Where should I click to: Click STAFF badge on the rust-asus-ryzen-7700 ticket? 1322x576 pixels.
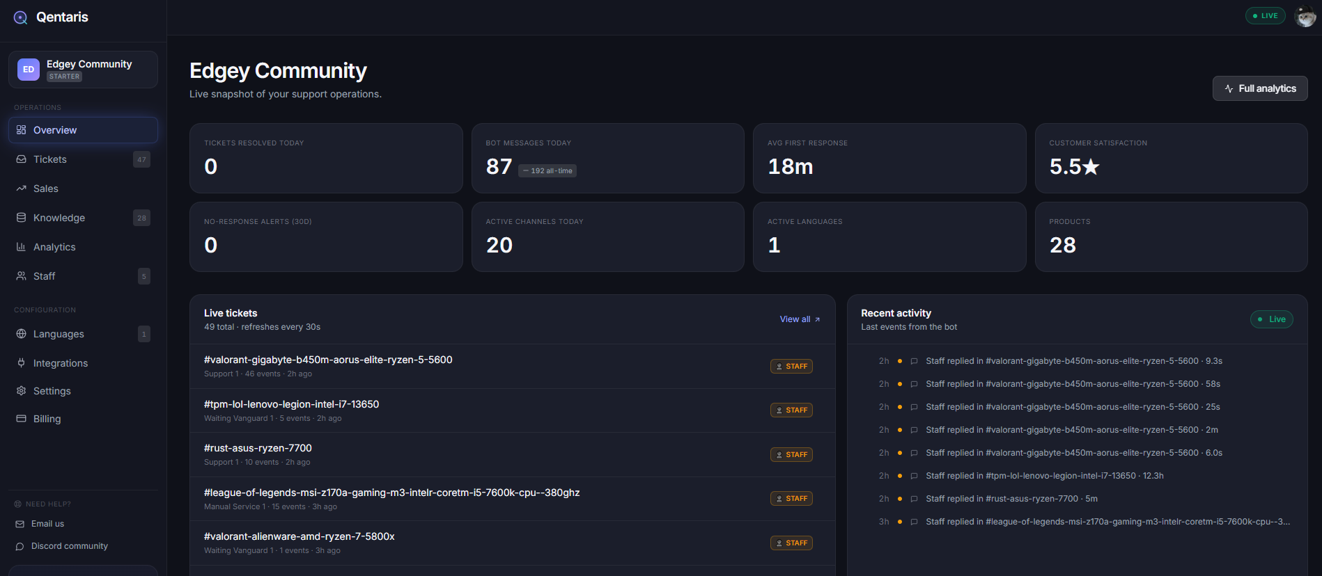(x=791, y=455)
